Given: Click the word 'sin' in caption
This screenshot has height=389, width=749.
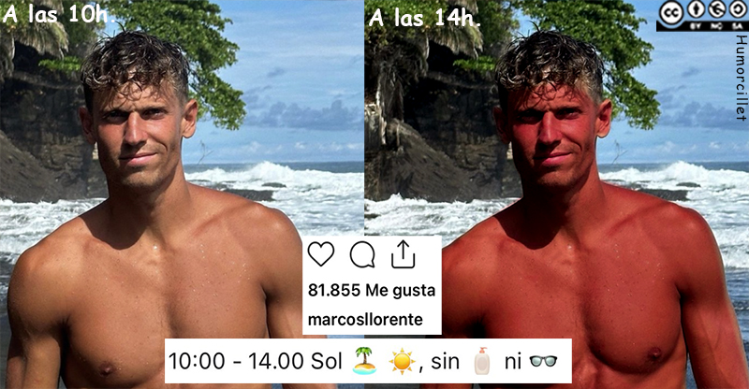Looking at the screenshot, I should pyautogui.click(x=446, y=361).
